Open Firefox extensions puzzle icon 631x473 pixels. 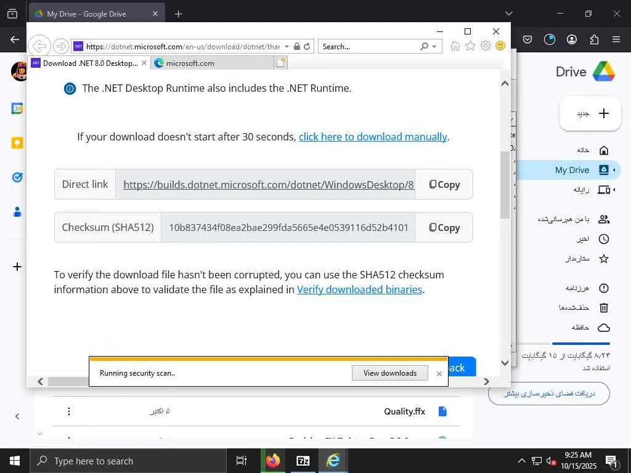coord(593,39)
